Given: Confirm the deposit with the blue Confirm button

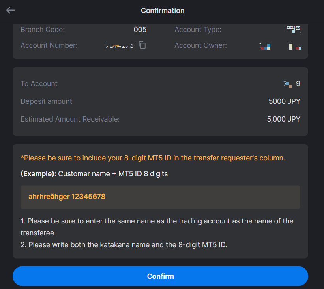Looking at the screenshot, I should pos(160,276).
